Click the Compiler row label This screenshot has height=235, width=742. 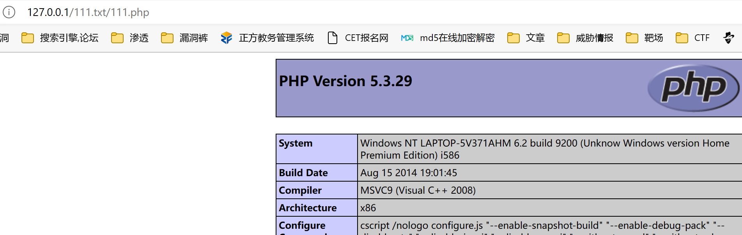[300, 190]
